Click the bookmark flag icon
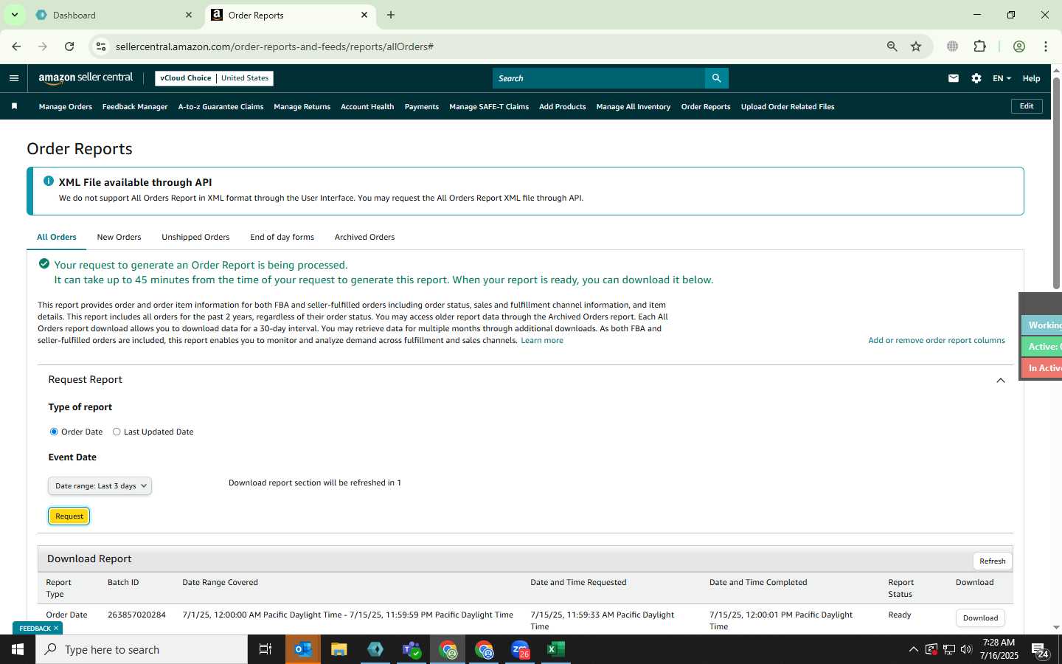The height and width of the screenshot is (664, 1062). (x=14, y=106)
